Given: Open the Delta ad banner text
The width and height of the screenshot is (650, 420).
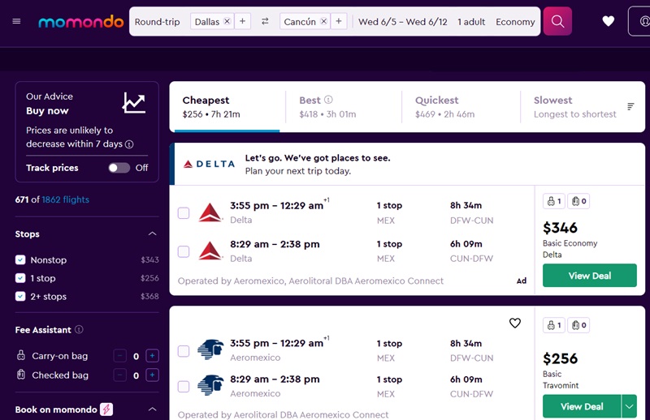Looking at the screenshot, I should click(318, 165).
